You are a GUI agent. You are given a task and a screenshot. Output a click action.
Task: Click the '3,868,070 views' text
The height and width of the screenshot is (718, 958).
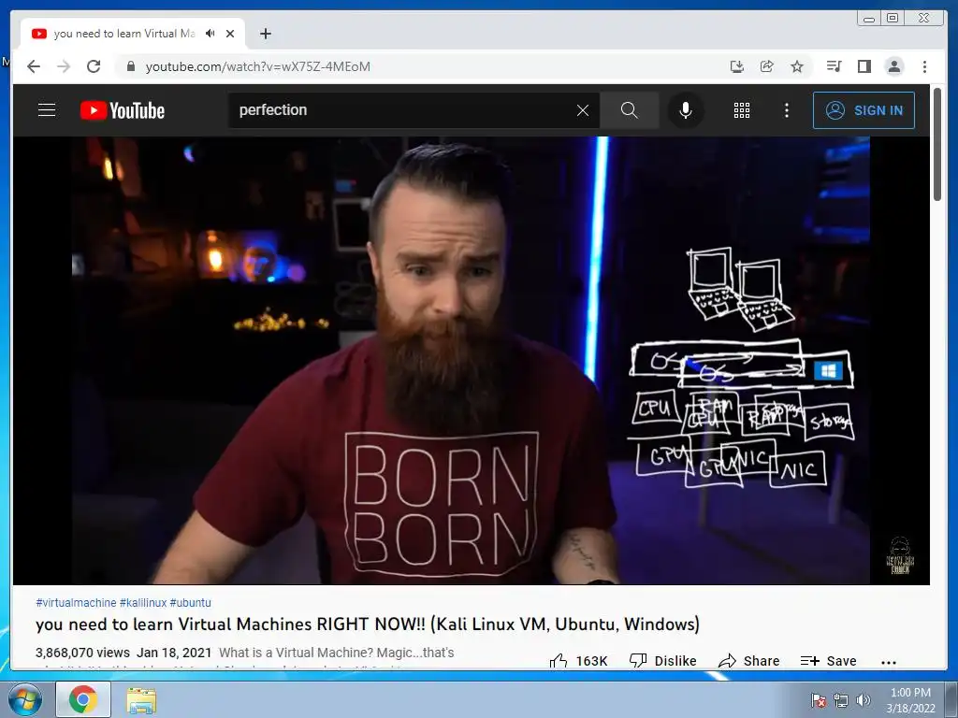pos(82,653)
